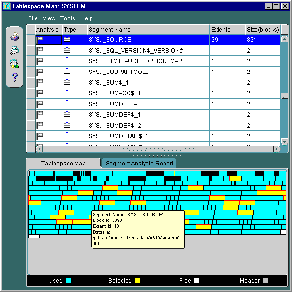Click index type icon for SYS.I_SUMAGG$_1
The height and width of the screenshot is (292, 292).
(67, 93)
